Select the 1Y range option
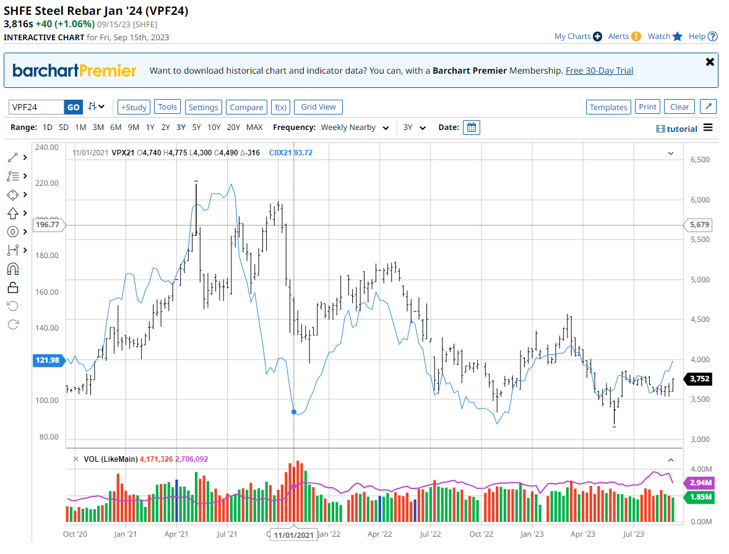 [x=150, y=128]
